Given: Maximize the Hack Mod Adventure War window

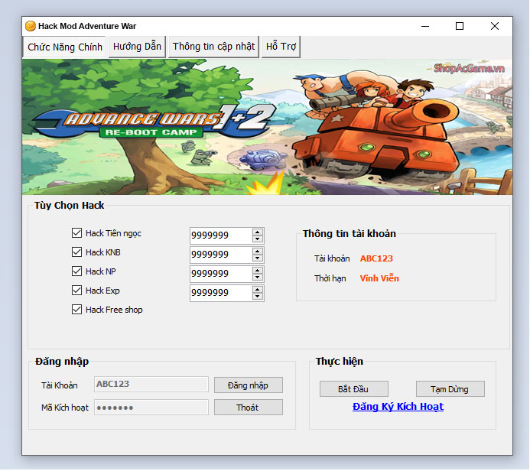Looking at the screenshot, I should (x=460, y=26).
